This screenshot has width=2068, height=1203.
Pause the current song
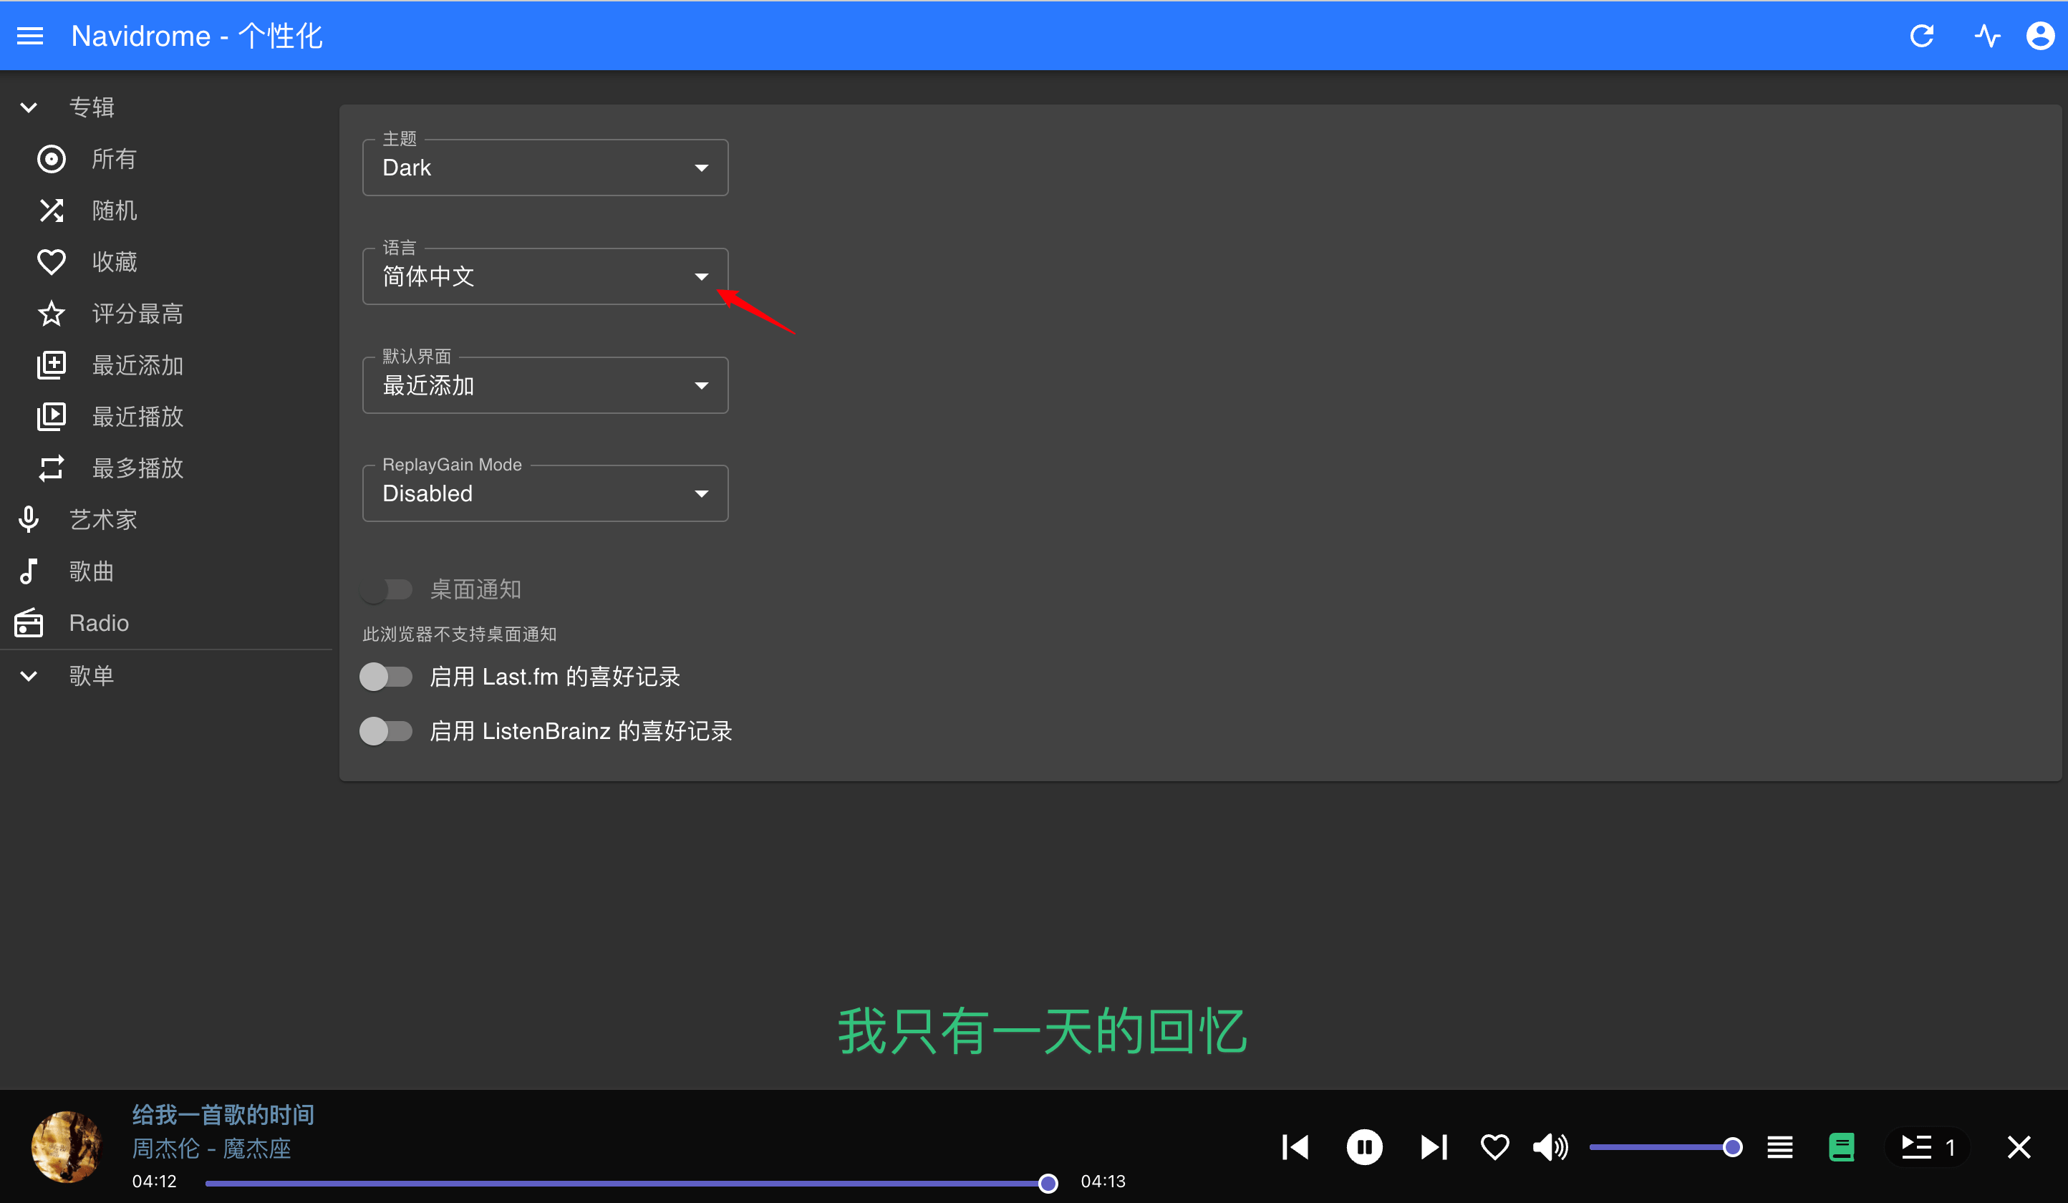1365,1147
